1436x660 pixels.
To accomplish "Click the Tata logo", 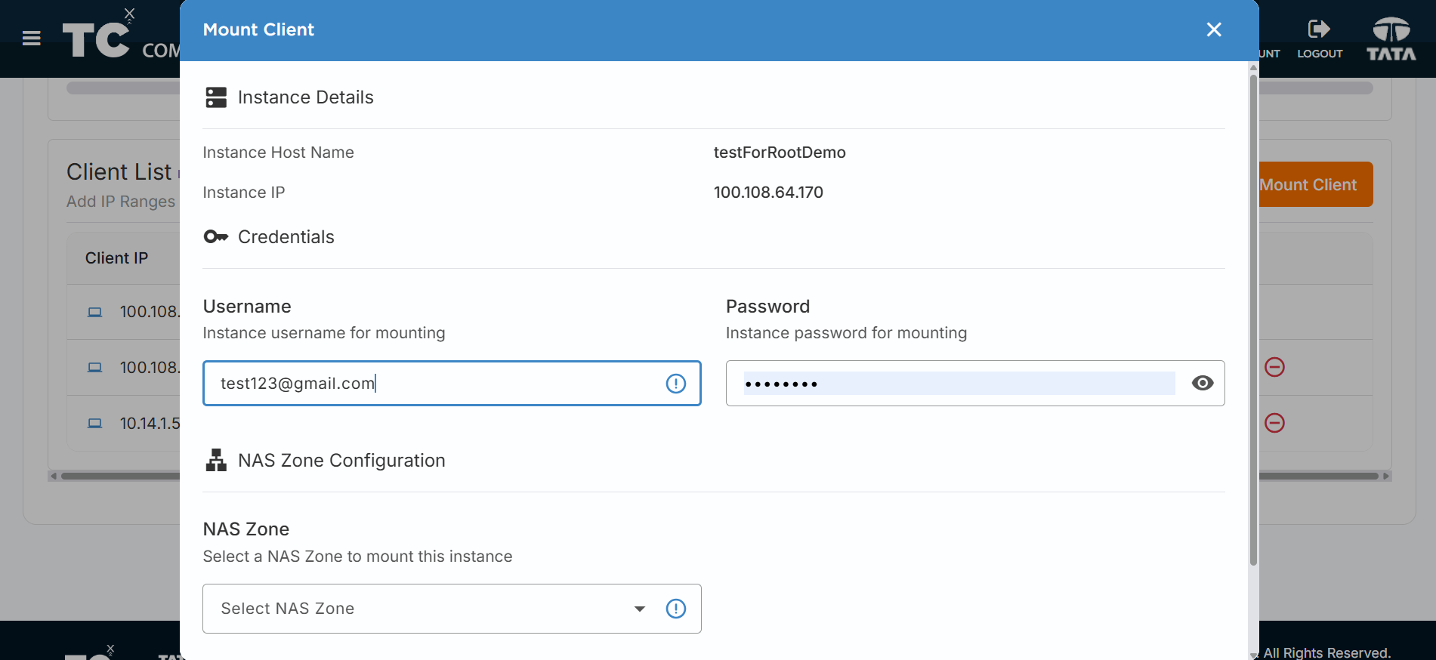I will point(1391,39).
